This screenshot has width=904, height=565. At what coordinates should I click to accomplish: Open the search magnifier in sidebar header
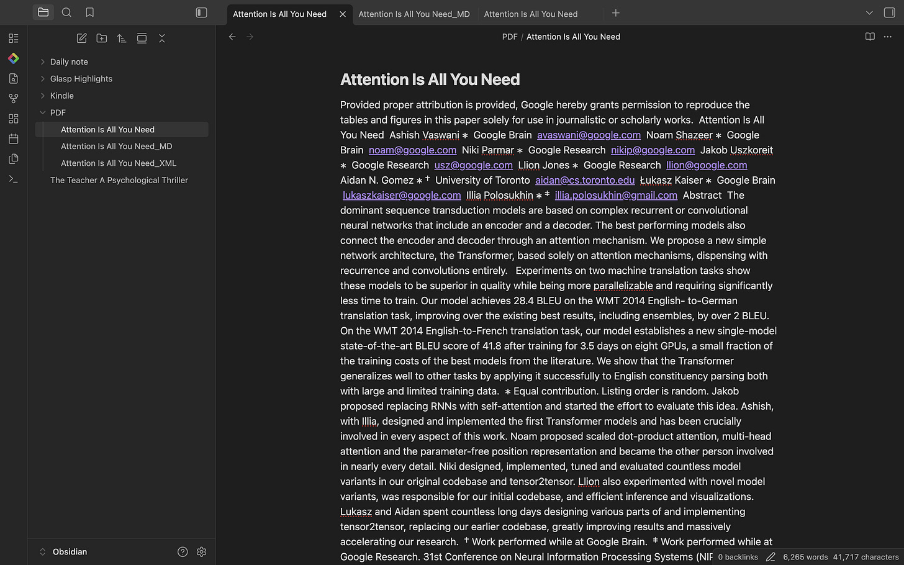(x=66, y=12)
